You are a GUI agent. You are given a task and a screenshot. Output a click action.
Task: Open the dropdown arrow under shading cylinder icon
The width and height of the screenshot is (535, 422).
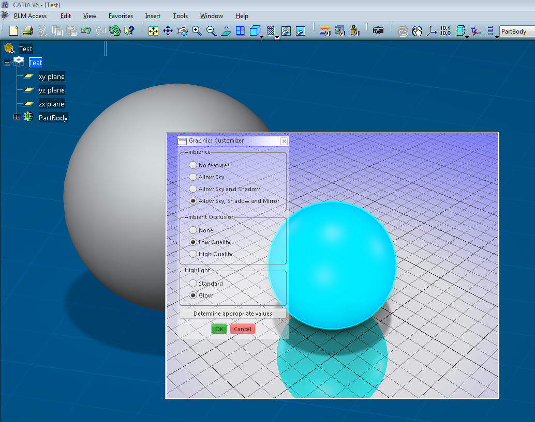pyautogui.click(x=277, y=37)
